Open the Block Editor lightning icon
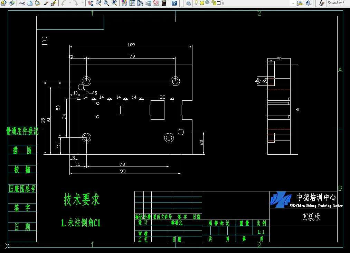Viewport: 350px width, 253px height. click(x=54, y=3)
